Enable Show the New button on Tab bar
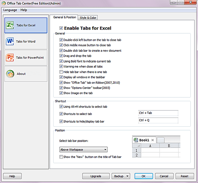The height and width of the screenshot is (183, 198). [61, 157]
